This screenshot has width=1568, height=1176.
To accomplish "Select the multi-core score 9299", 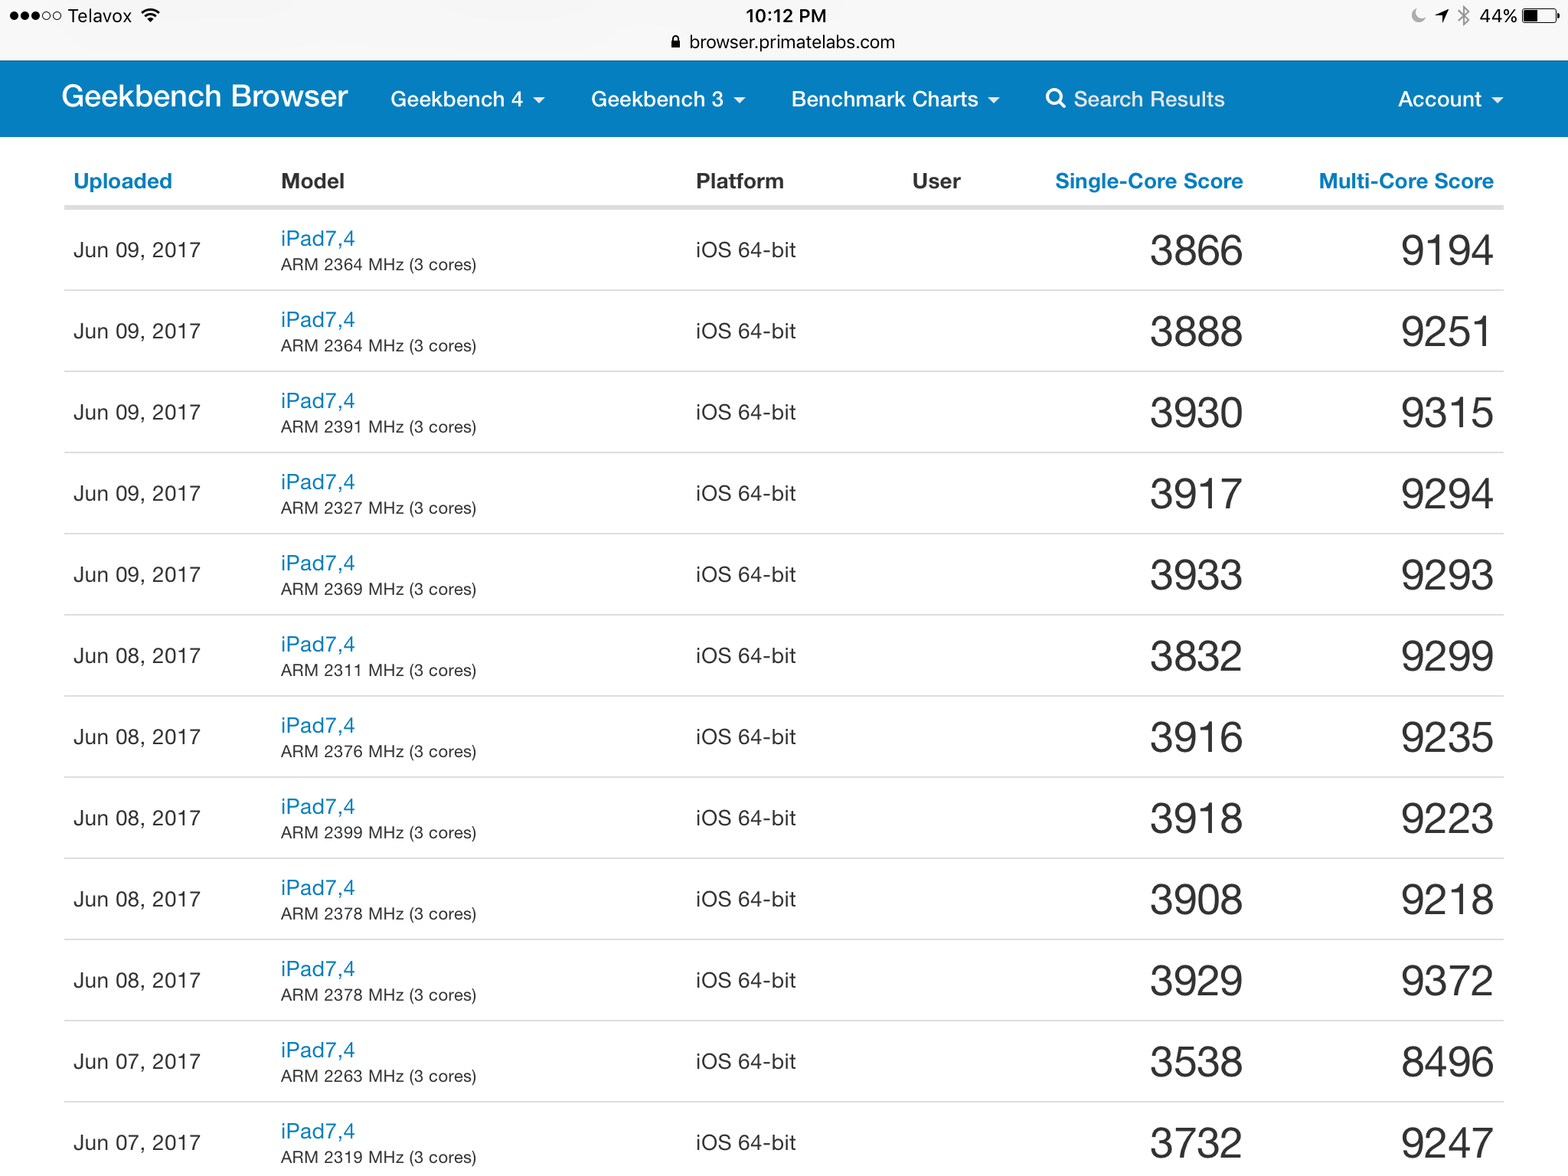I will tap(1447, 656).
